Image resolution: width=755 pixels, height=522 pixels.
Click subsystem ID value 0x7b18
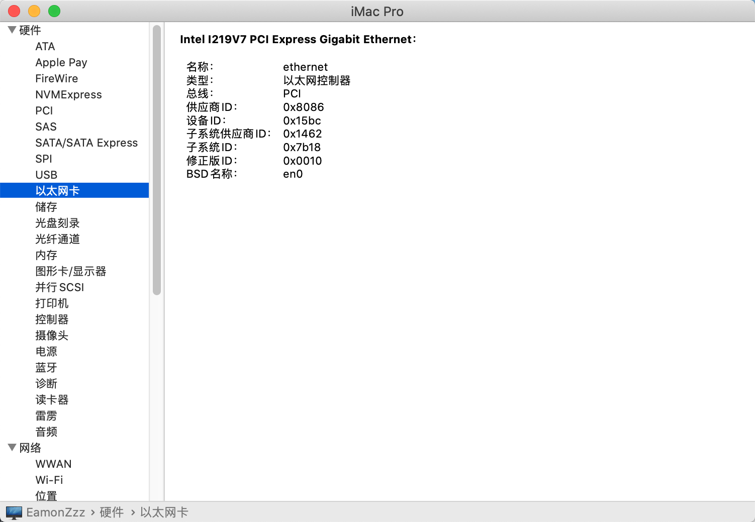(x=302, y=147)
